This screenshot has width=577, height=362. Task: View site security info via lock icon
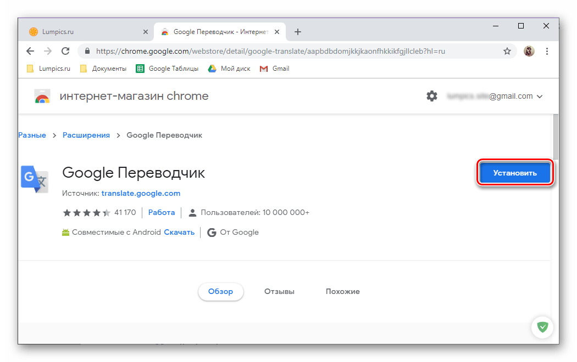point(87,52)
